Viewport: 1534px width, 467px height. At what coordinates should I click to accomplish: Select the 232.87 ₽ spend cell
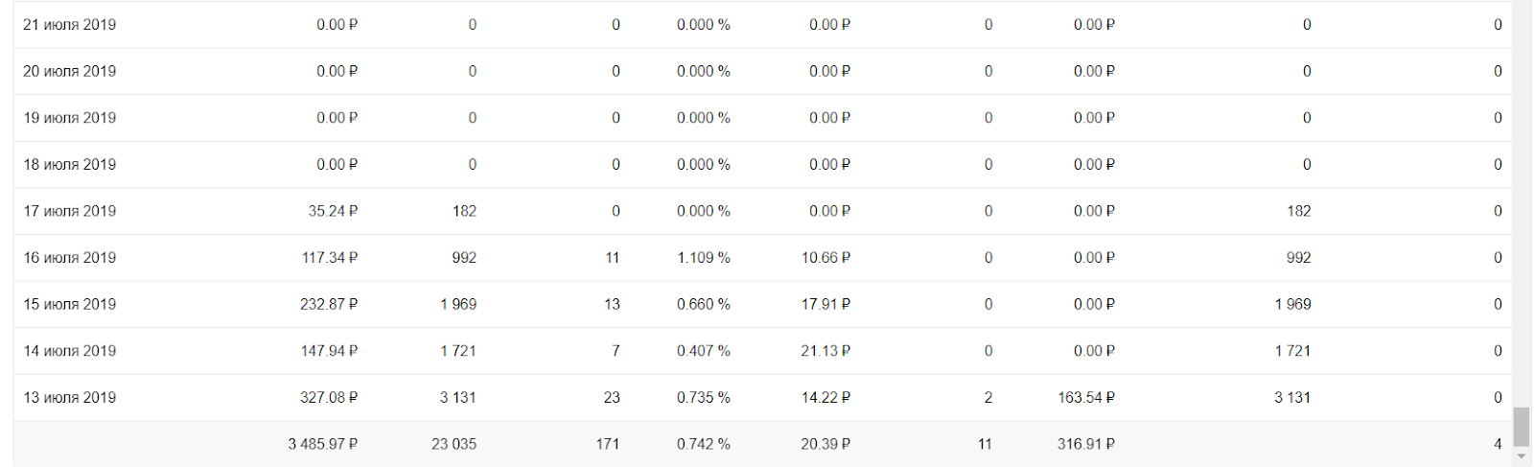[x=329, y=304]
